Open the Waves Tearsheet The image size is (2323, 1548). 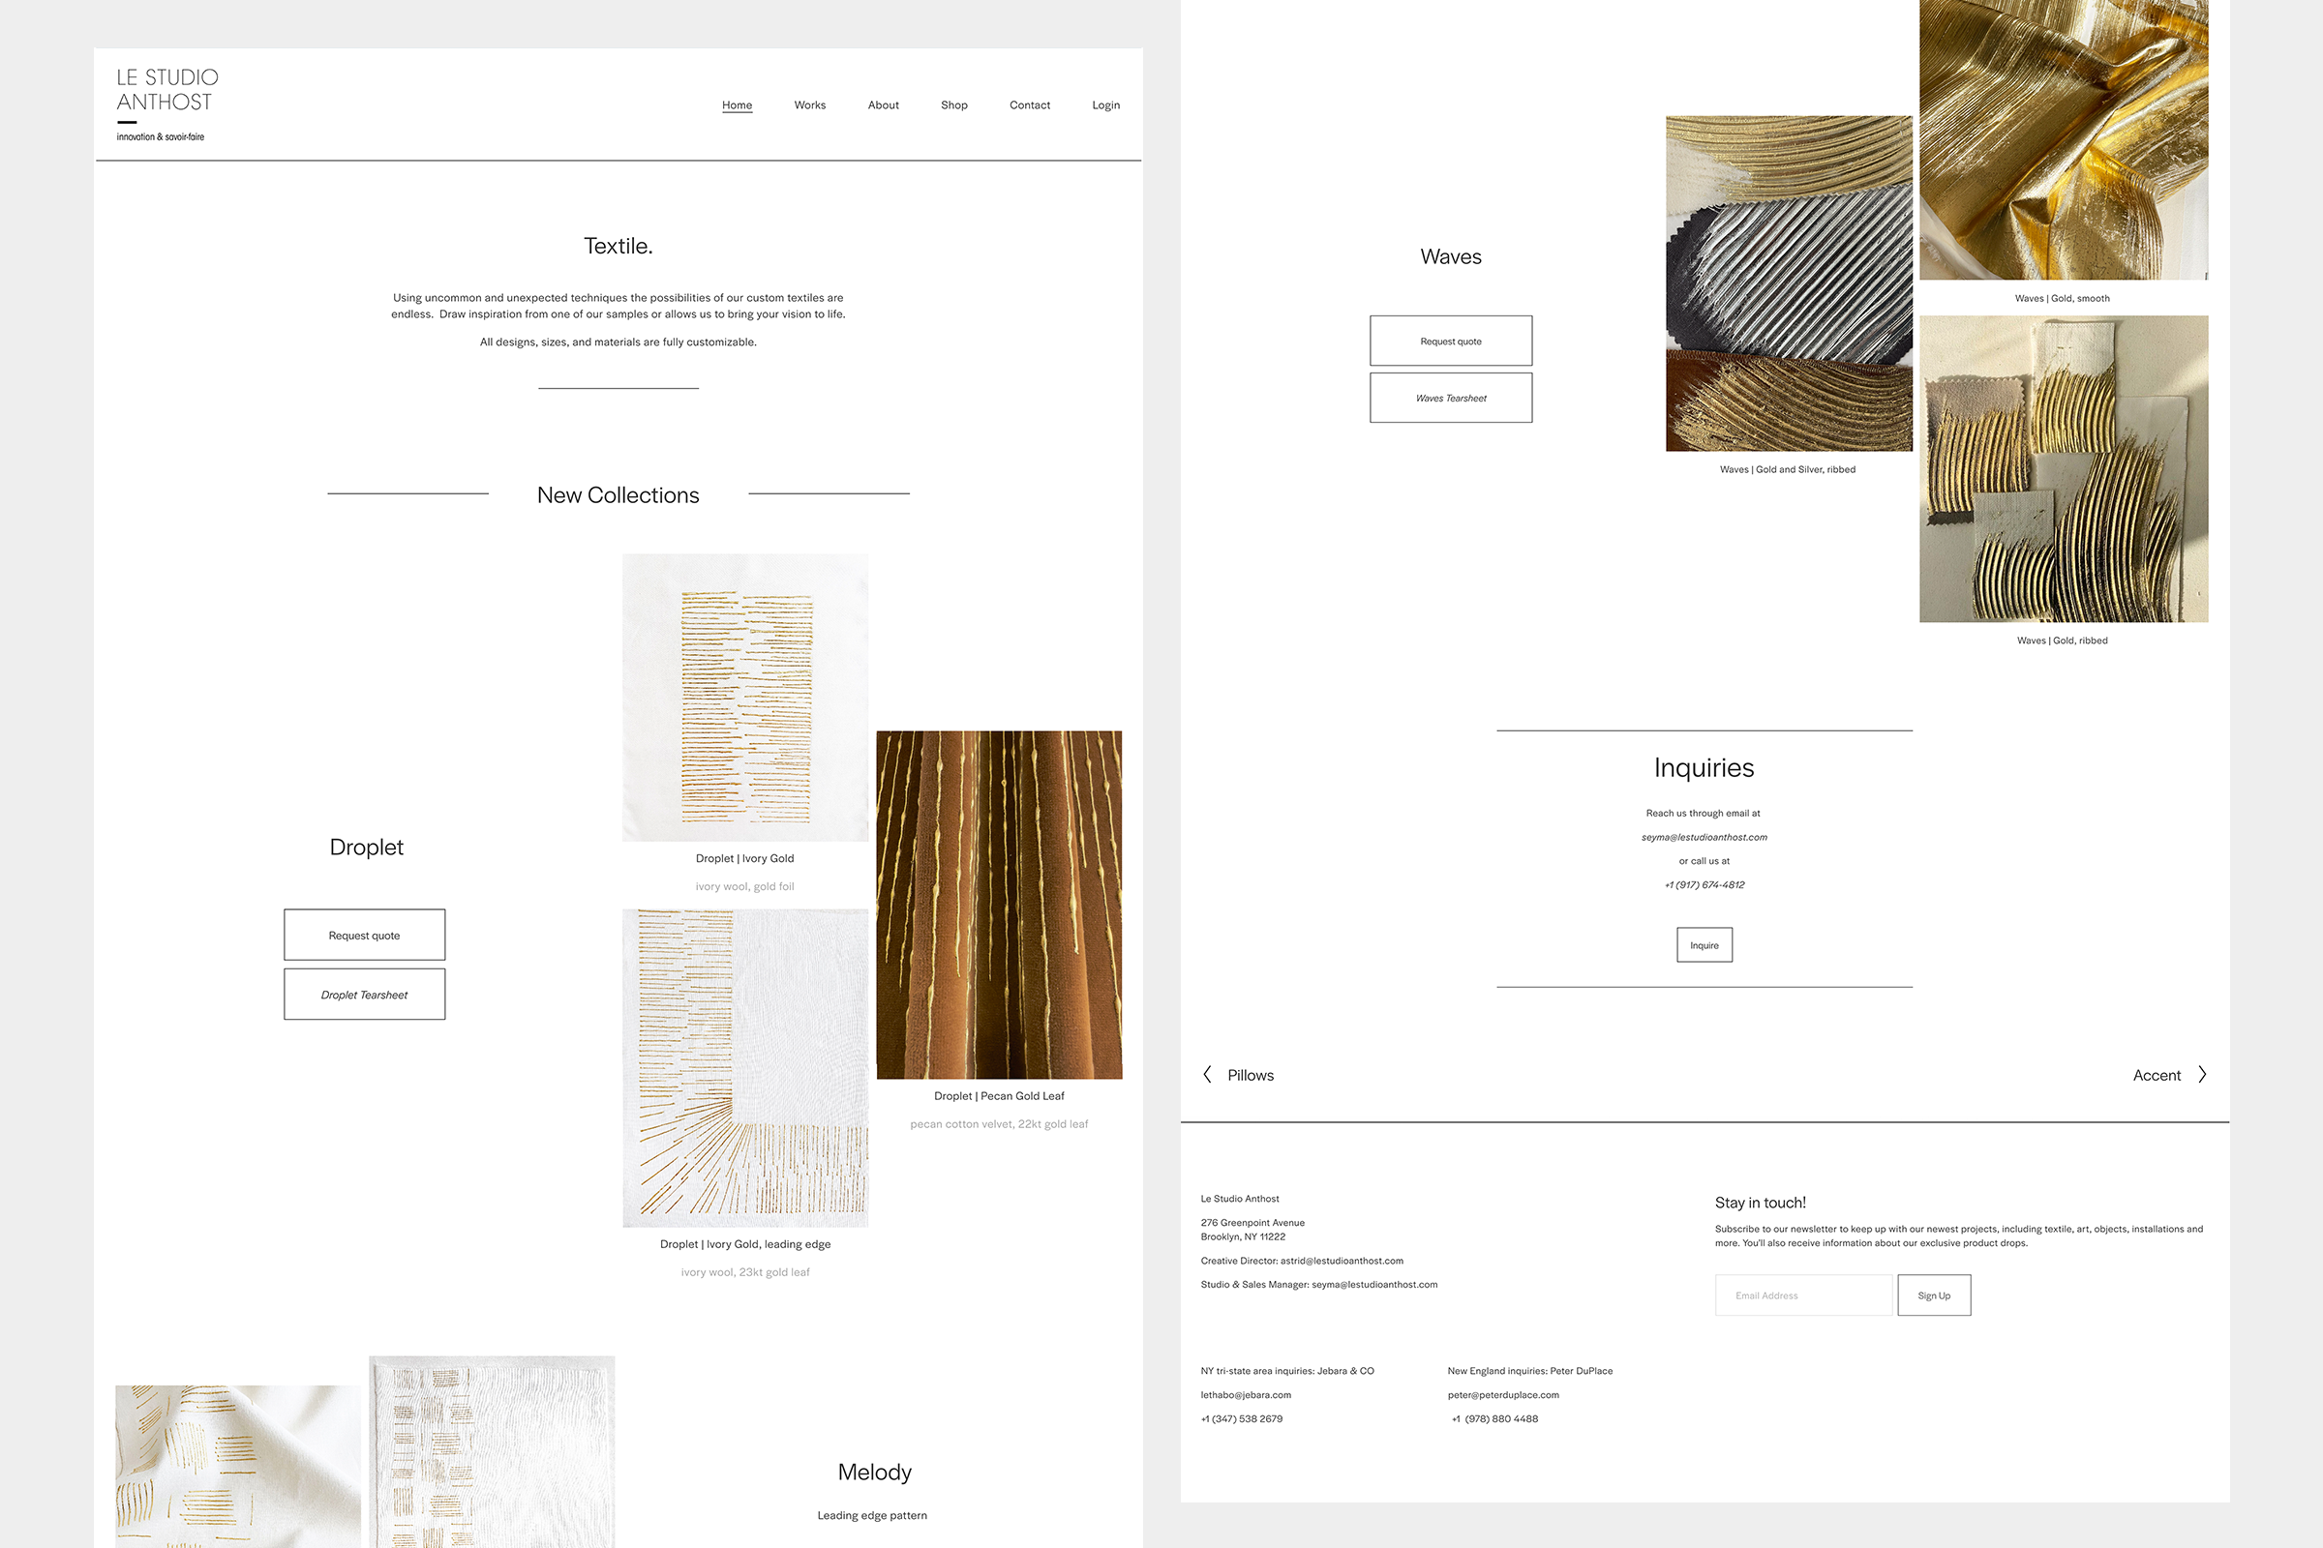coord(1450,398)
